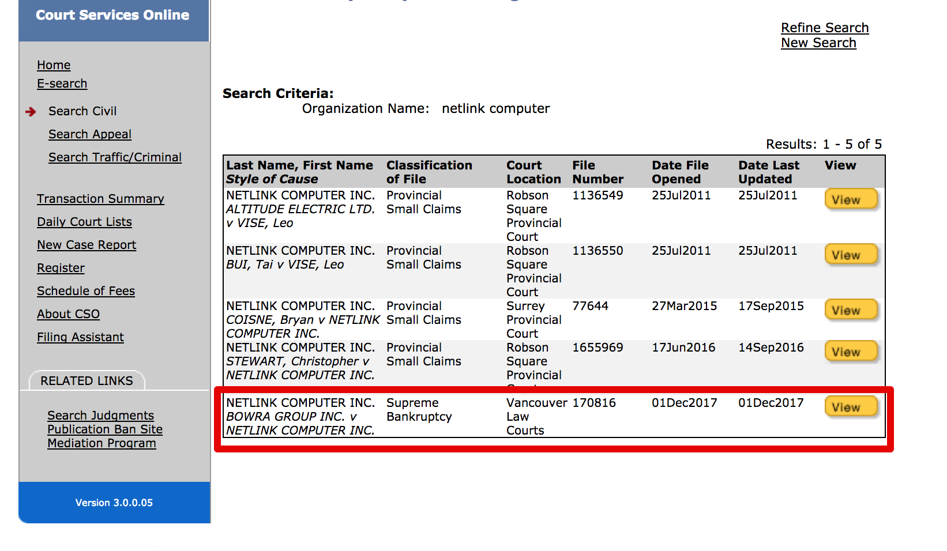View file 1655969 details
The width and height of the screenshot is (947, 551).
point(851,352)
